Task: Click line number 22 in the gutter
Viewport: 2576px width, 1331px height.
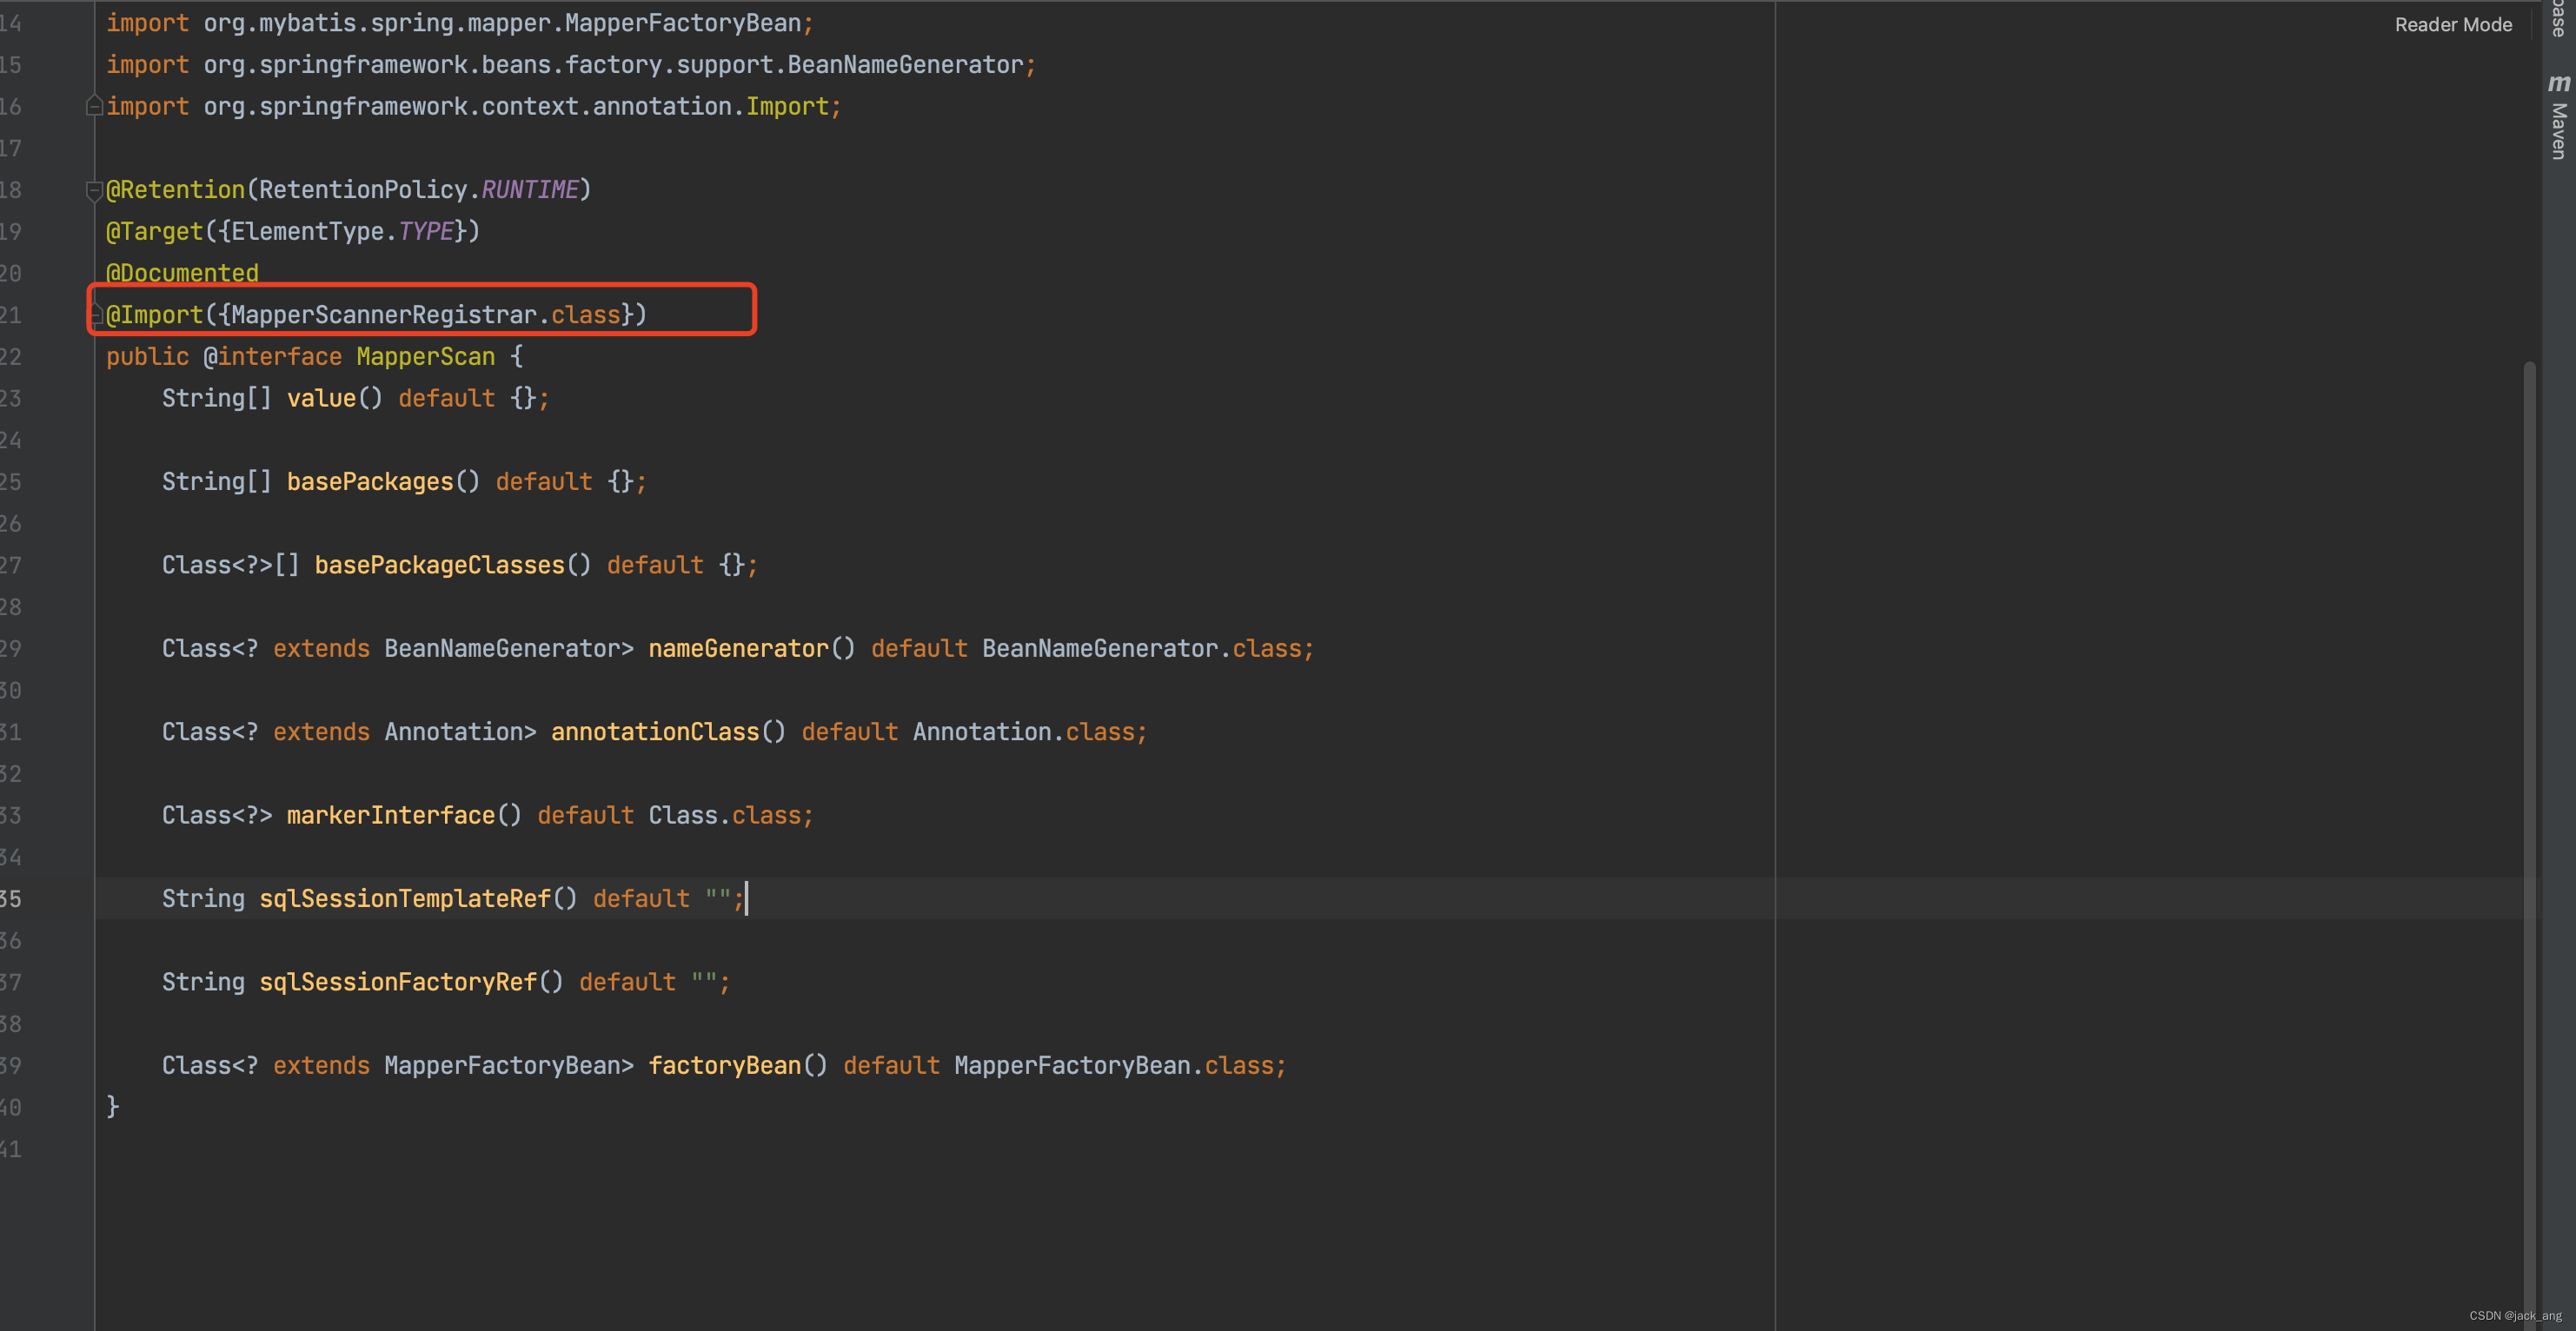Action: [x=12, y=357]
